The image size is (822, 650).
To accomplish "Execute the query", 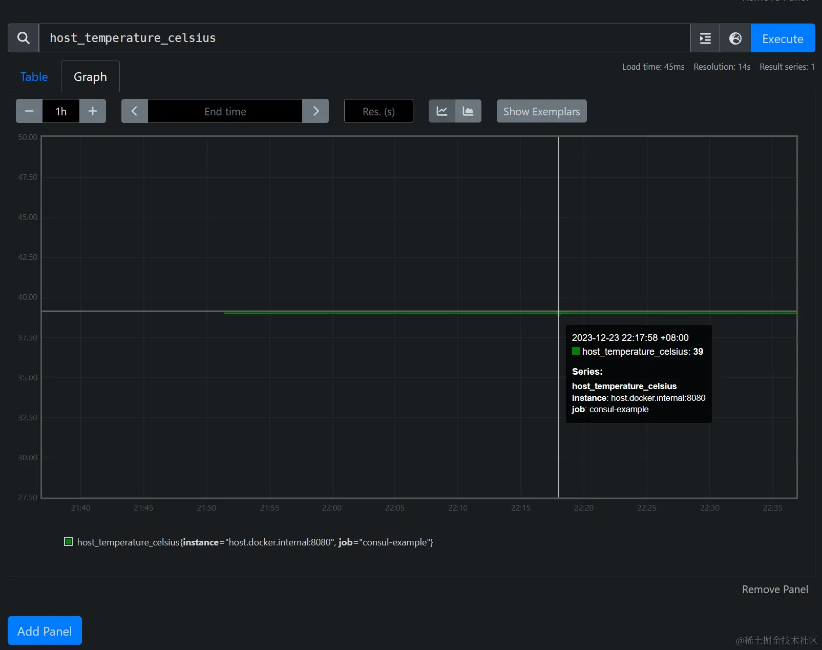I will (x=783, y=38).
